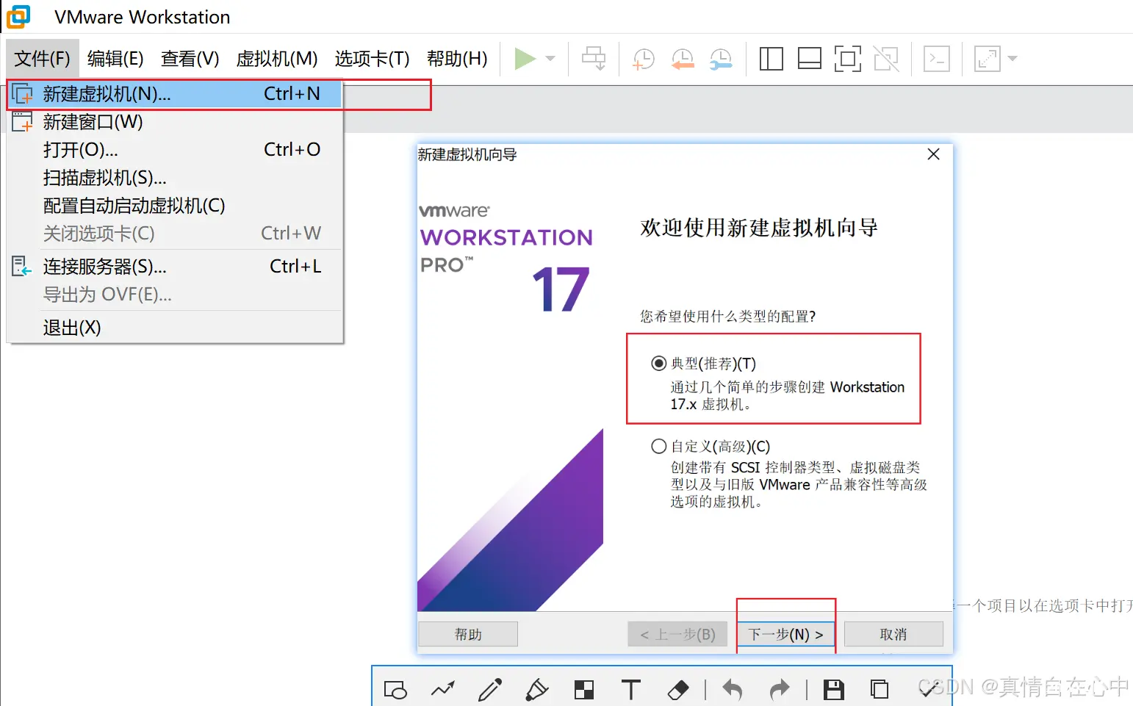Open the 编辑(E) menu
The height and width of the screenshot is (706, 1133).
(x=115, y=59)
